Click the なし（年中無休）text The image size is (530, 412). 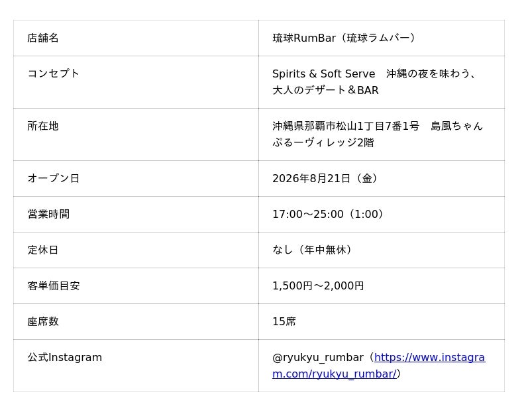click(x=312, y=250)
